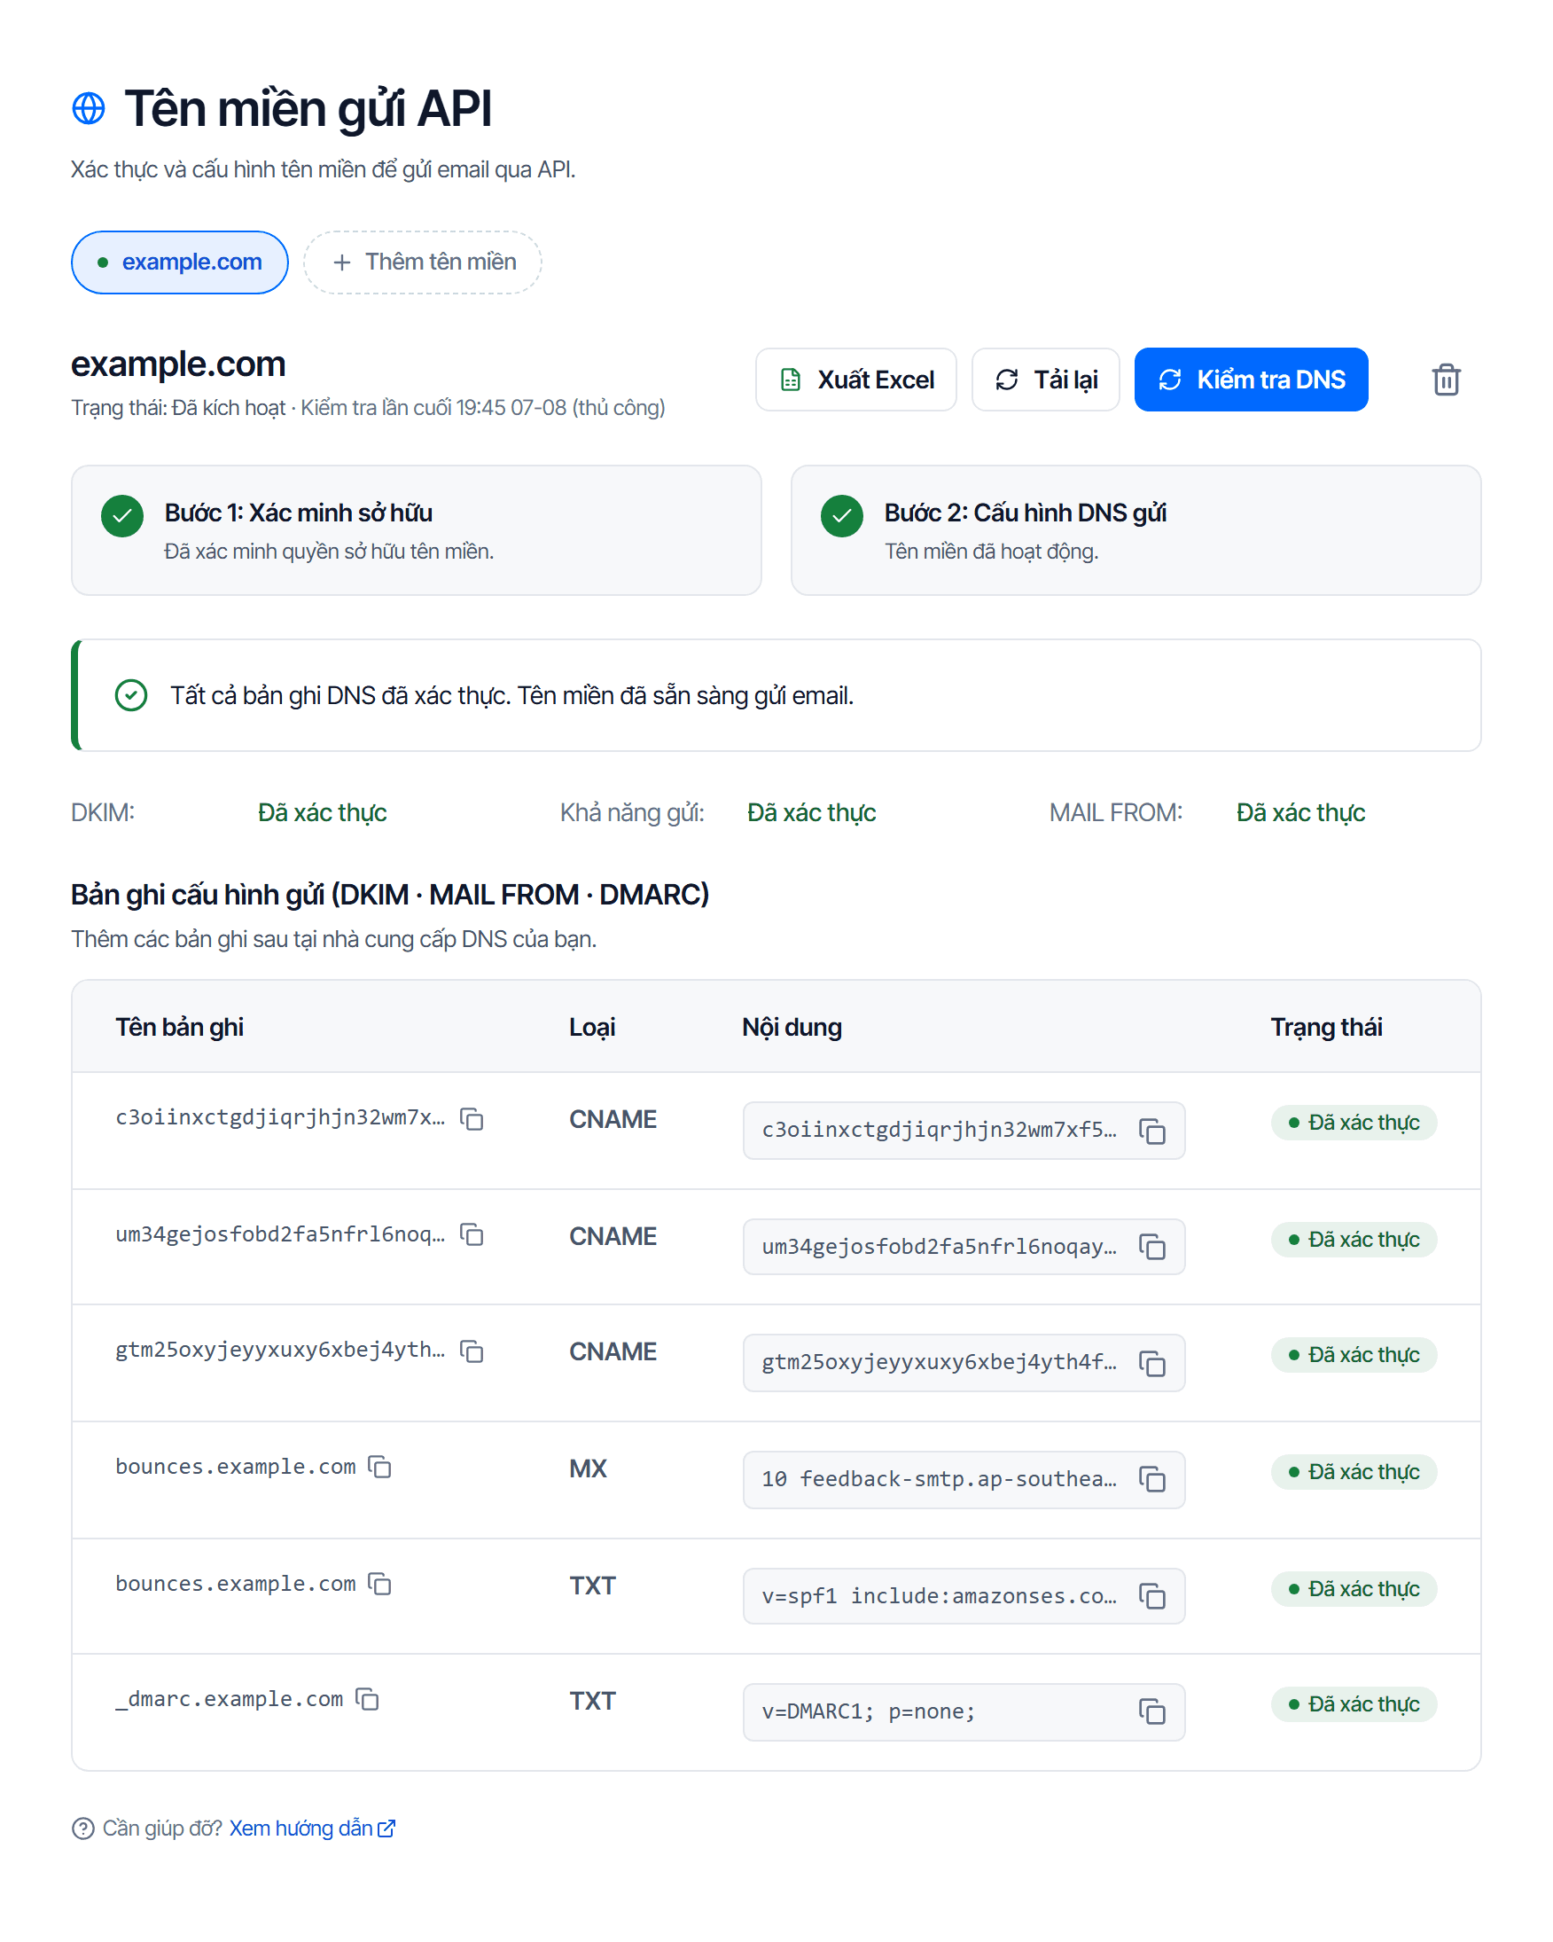Click the Bước 1: Xác minh sở hữu card
Viewport: 1553px width, 1942px height.
416,530
